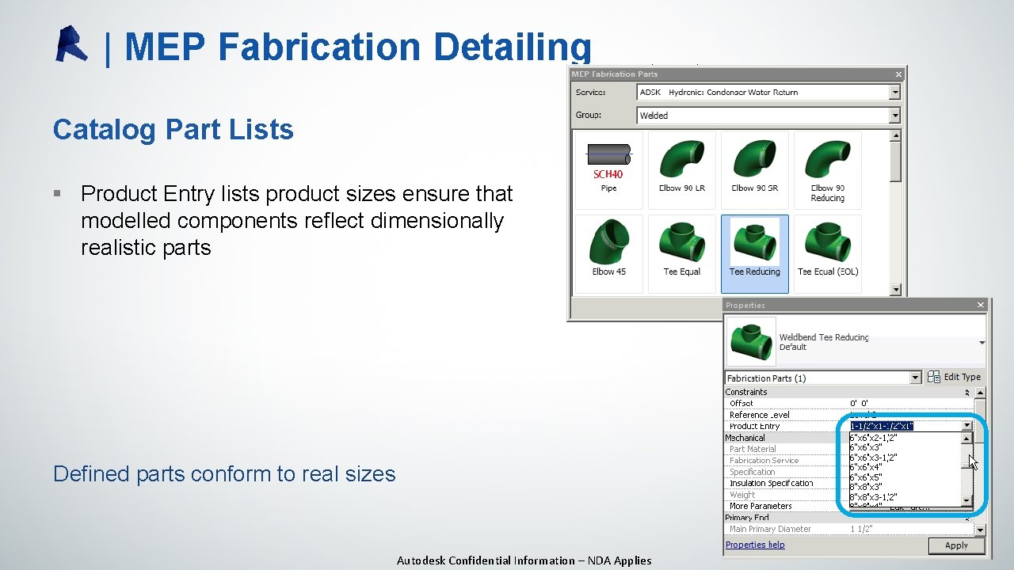The width and height of the screenshot is (1014, 570).
Task: Select the More Parameters property row
Action: 787,506
